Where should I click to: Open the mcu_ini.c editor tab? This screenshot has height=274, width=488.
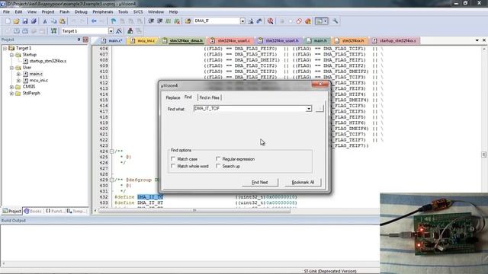143,40
